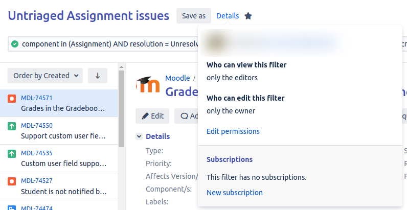Click the Moodle project logo
The height and width of the screenshot is (210, 407).
coord(148,86)
